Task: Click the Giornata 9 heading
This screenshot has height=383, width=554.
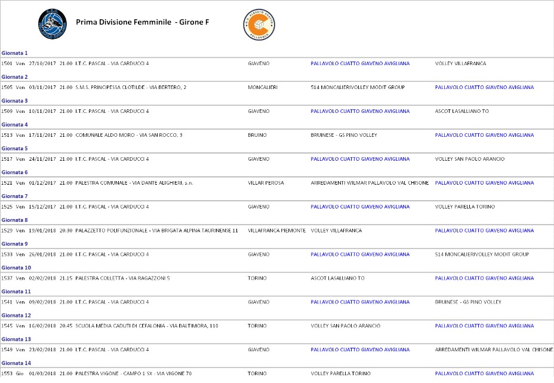Action: point(14,244)
